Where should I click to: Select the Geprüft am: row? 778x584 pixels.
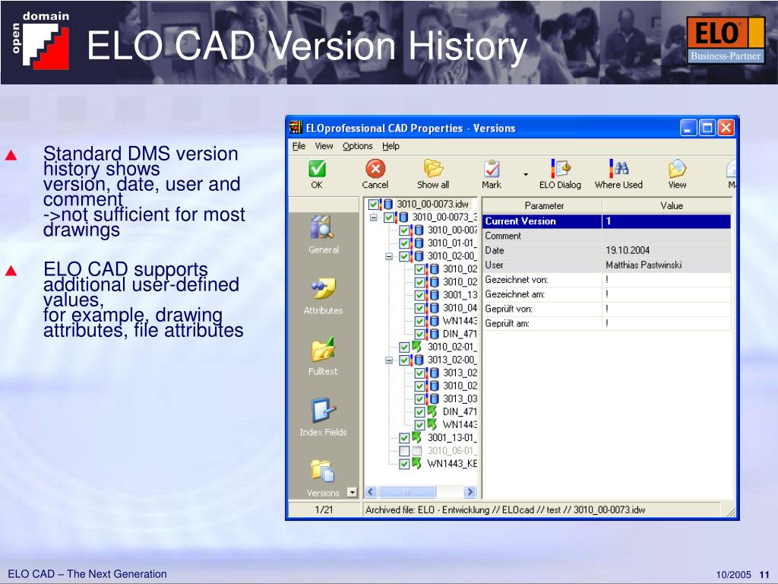point(606,323)
